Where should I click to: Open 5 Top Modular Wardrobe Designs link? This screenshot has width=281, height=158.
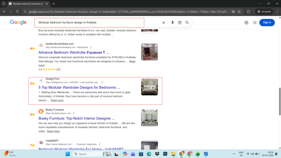click(79, 88)
